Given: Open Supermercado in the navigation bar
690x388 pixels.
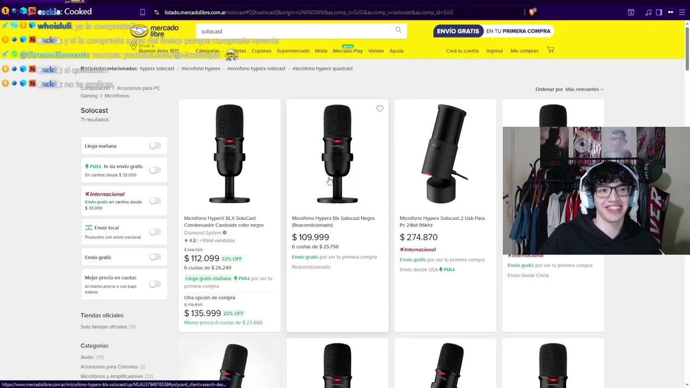Looking at the screenshot, I should click(x=293, y=51).
